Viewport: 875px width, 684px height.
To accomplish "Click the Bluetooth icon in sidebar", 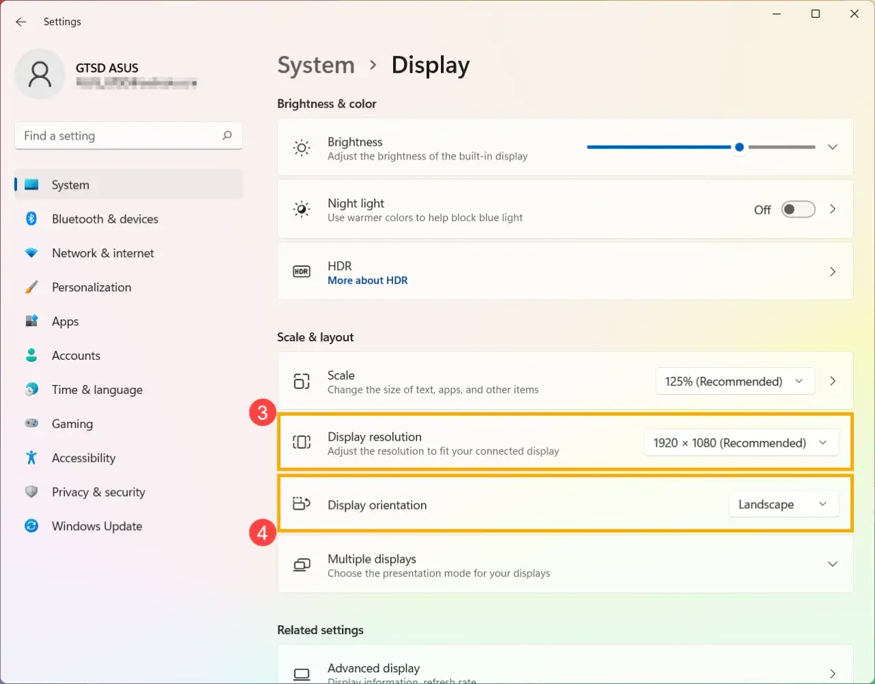I will pyautogui.click(x=31, y=219).
